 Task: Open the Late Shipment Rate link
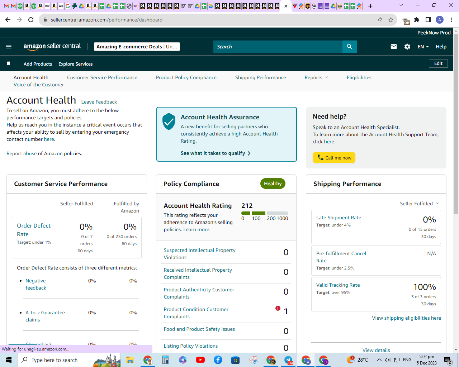[339, 218]
